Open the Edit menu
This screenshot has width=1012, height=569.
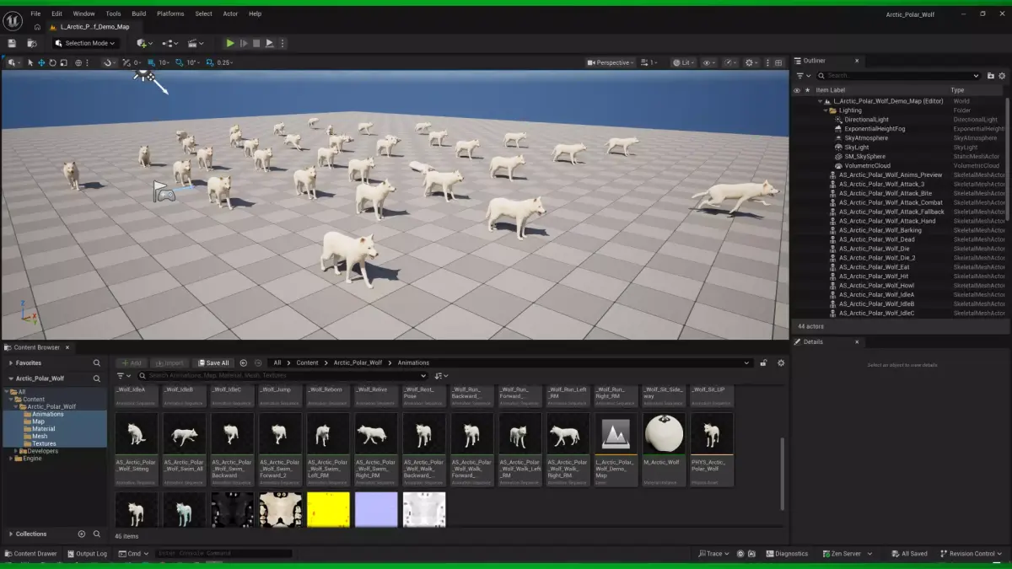57,13
